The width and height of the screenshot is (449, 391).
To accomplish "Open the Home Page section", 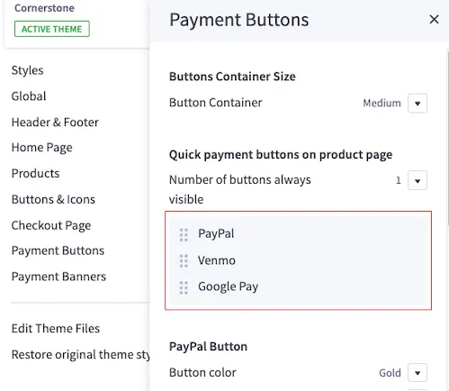I will [x=41, y=148].
